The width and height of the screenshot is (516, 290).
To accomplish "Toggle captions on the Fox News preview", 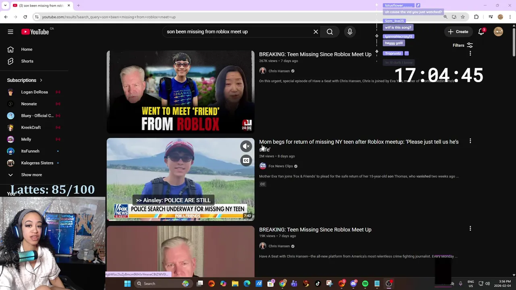I will (x=246, y=160).
